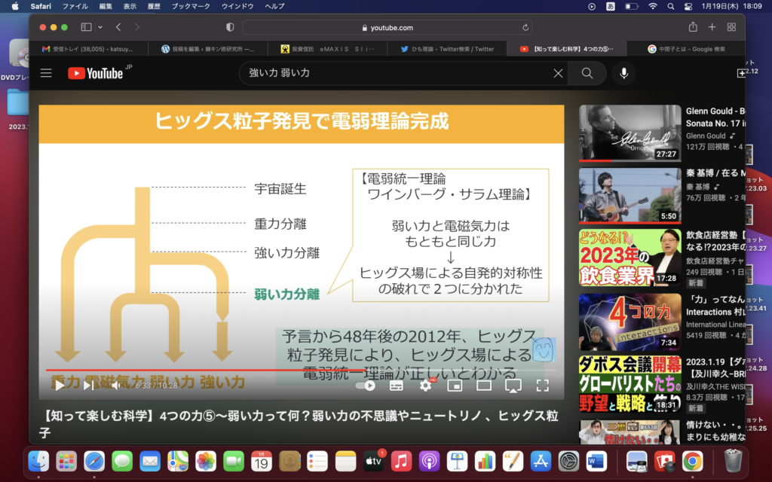Click the AirPlay icon in player
The width and height of the screenshot is (772, 482).
click(x=513, y=386)
